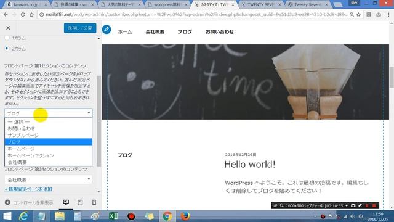Switch preview to desktop device icon
Viewport: 394px width, 222px height.
pos(66,202)
